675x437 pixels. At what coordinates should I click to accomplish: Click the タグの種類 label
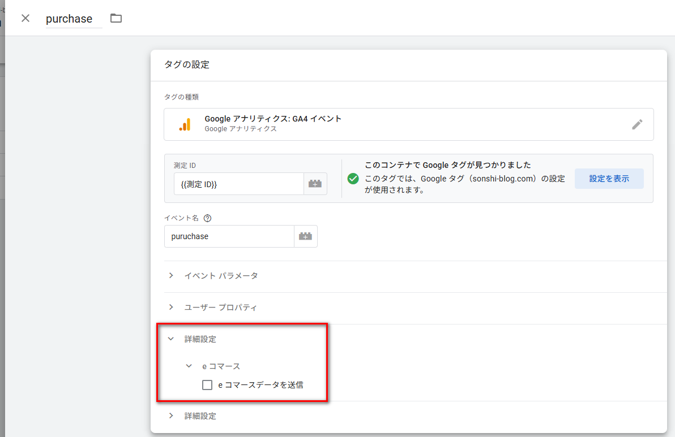[x=181, y=97]
